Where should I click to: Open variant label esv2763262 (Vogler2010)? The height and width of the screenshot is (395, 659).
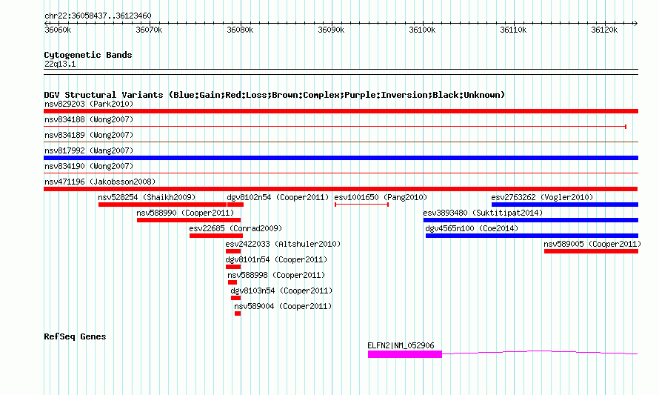click(x=542, y=197)
